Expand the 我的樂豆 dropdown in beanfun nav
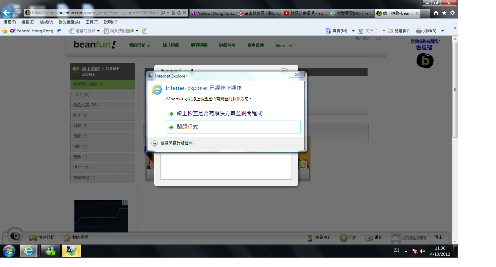 coord(148,46)
